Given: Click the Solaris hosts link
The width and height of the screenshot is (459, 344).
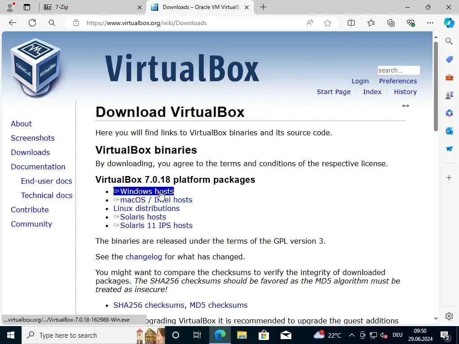Looking at the screenshot, I should click(140, 217).
